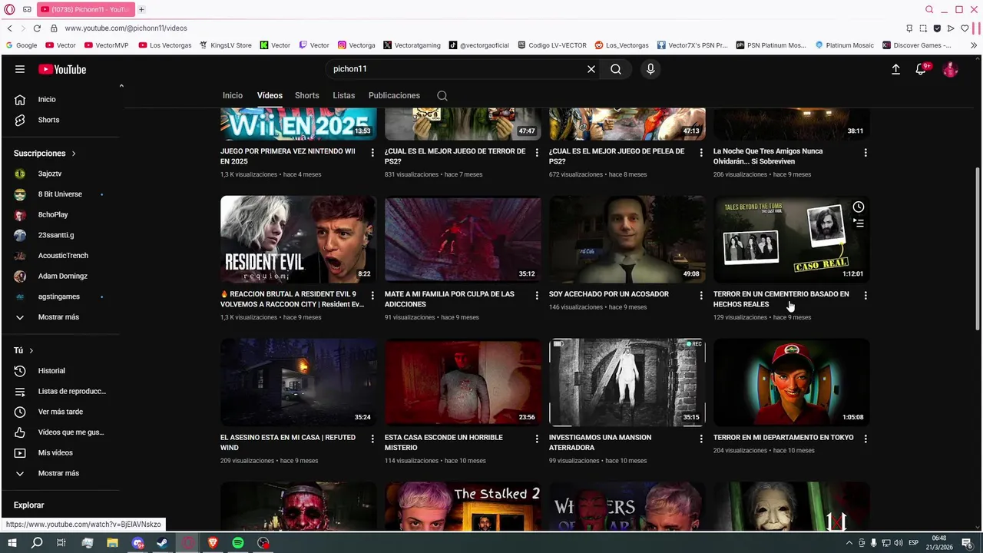Show hidden system tray icons
983x553 pixels.
click(x=848, y=543)
